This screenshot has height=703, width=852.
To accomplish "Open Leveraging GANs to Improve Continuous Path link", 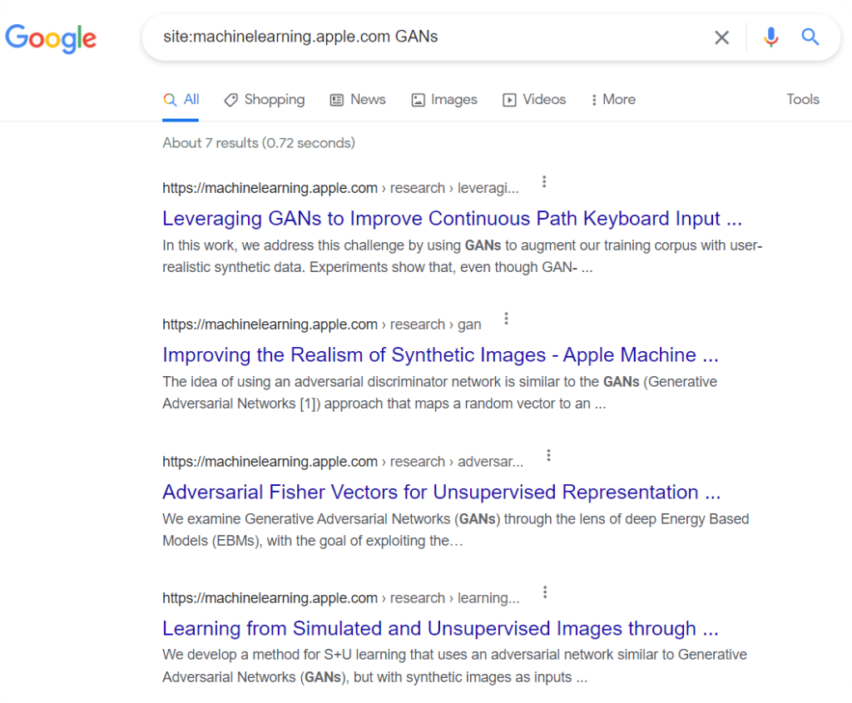I will pos(452,219).
